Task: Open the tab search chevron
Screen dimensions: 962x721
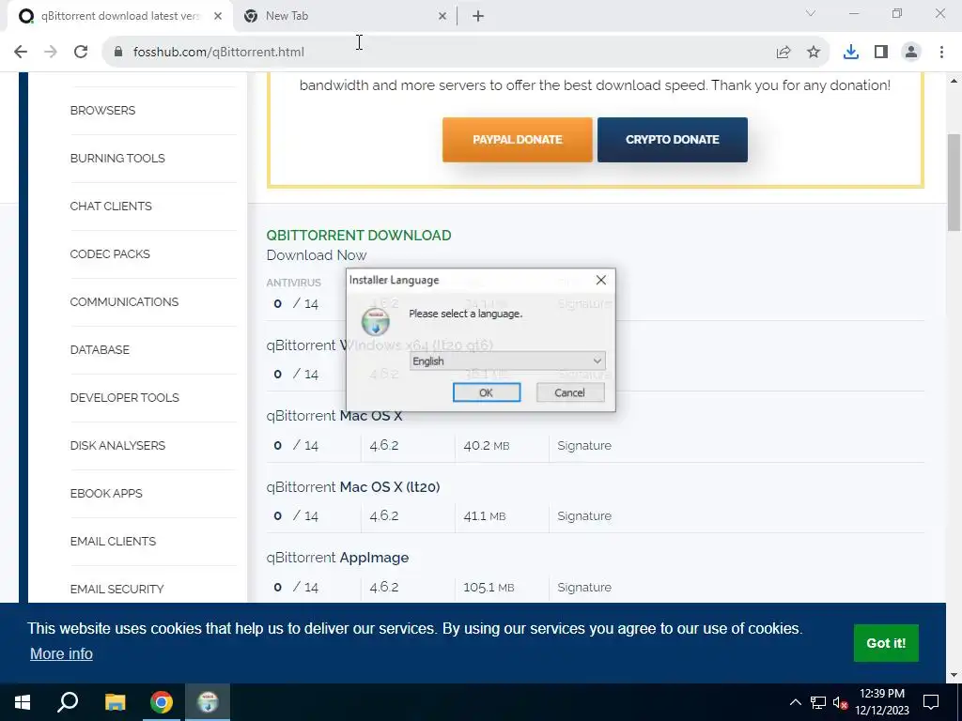Action: point(811,13)
